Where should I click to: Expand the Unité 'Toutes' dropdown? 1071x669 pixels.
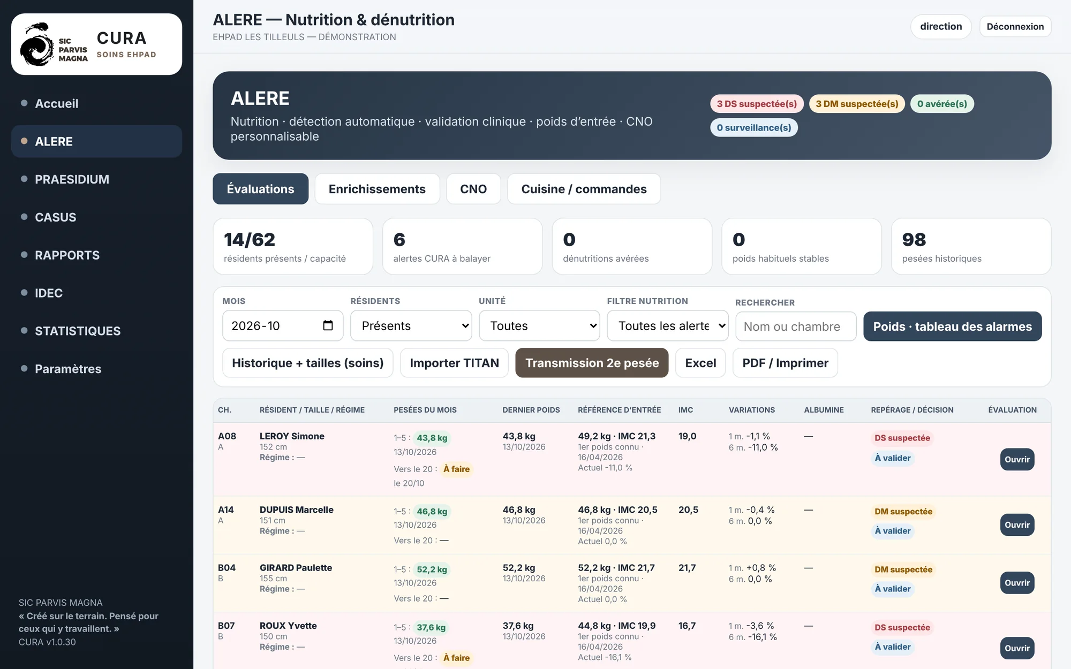(x=539, y=325)
